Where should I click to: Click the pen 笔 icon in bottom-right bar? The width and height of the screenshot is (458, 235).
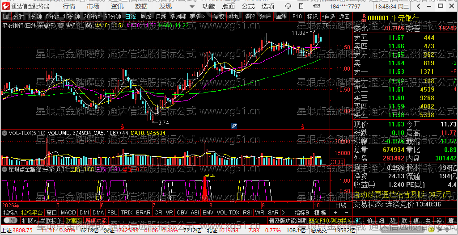pos(358,220)
